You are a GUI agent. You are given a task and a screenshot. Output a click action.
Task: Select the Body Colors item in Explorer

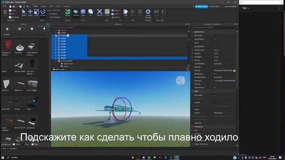pos(68,64)
